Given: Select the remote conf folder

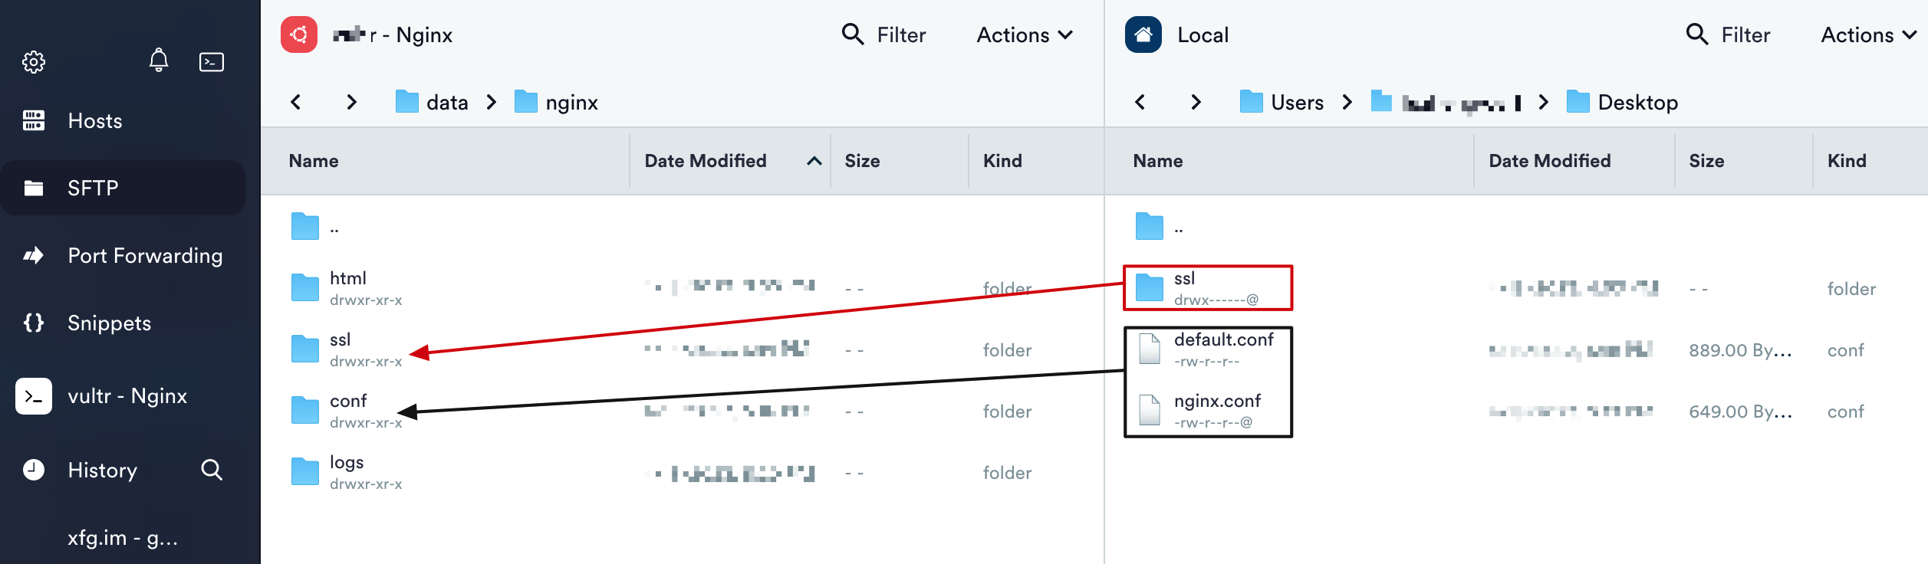Looking at the screenshot, I should click(348, 402).
